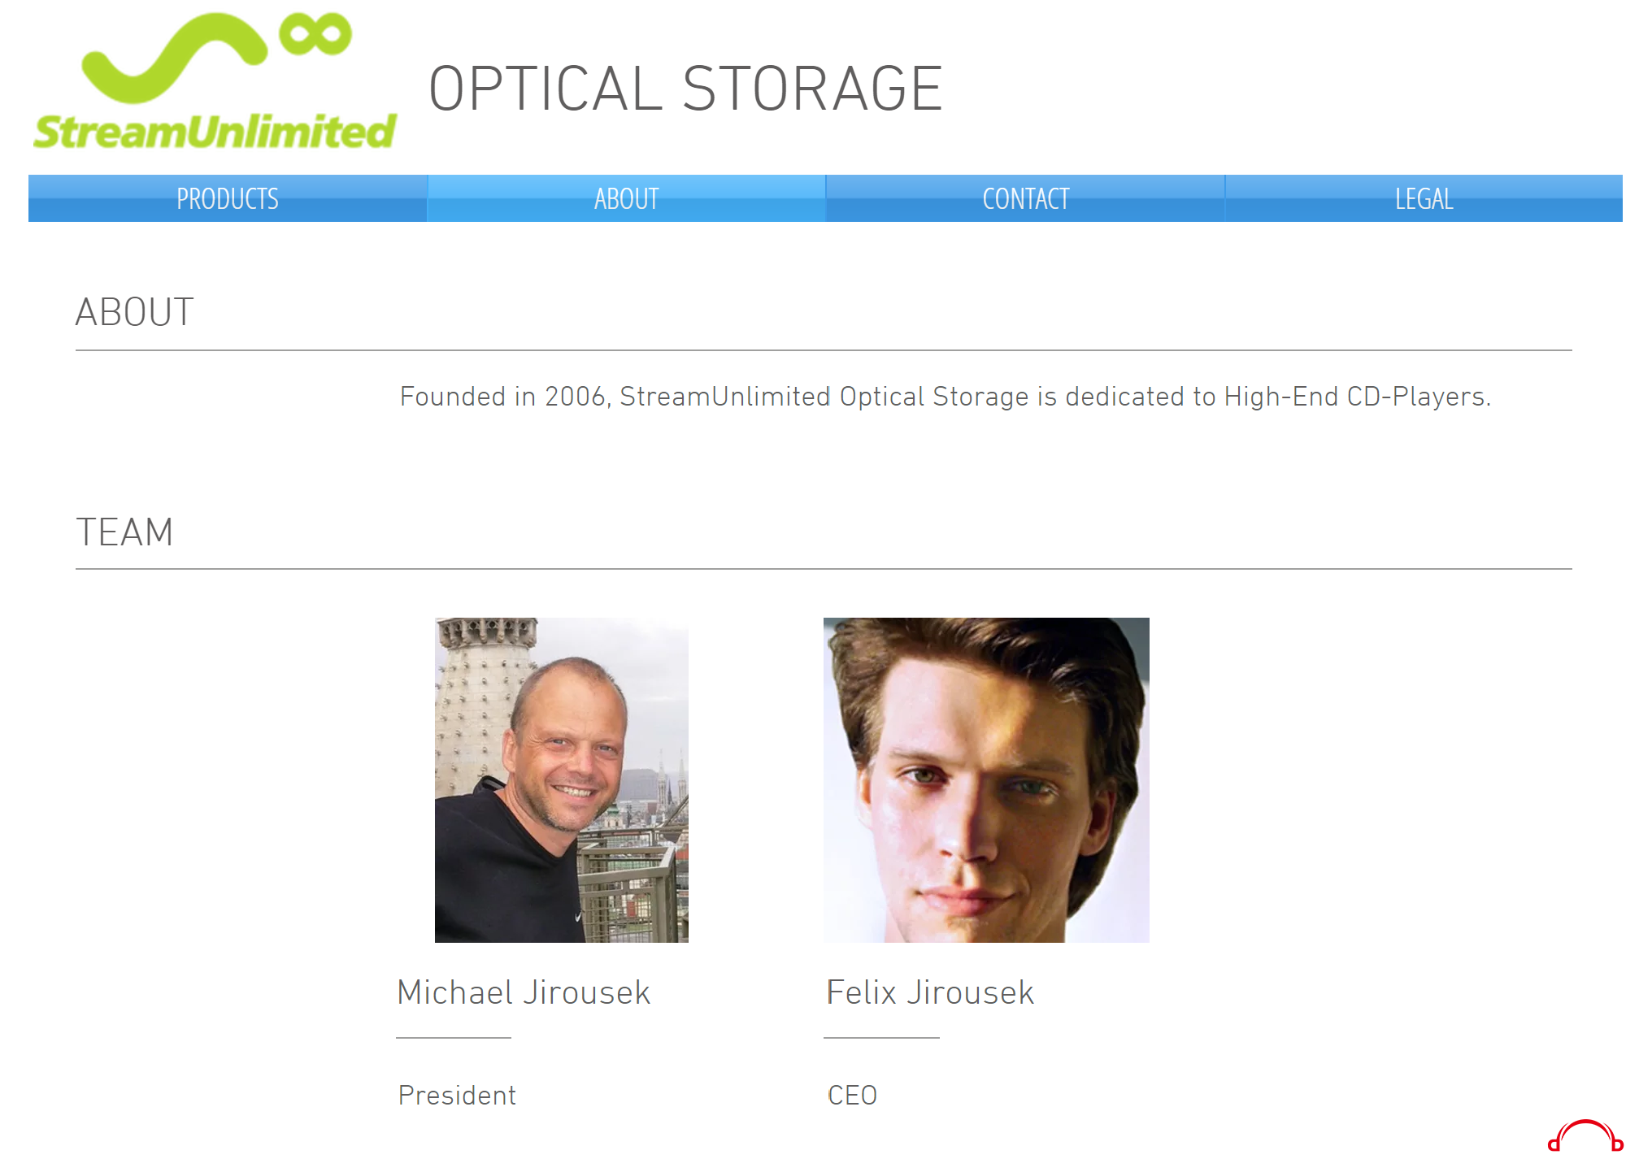Viewport: 1652px width, 1172px height.
Task: Click the divider line under Michael Jirousek
Action: 454,1038
